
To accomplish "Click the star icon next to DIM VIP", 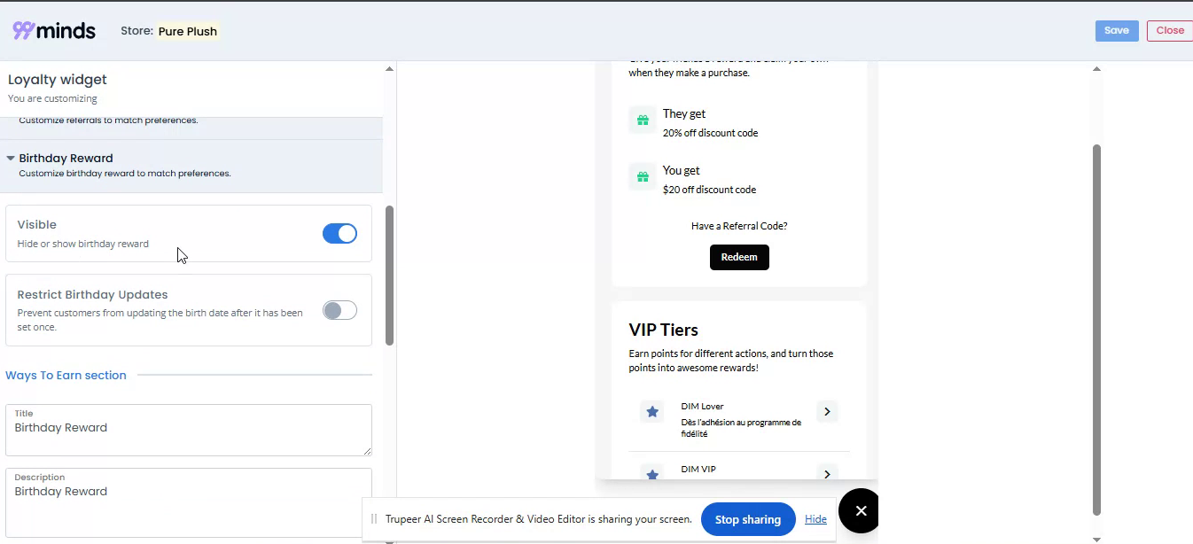I will tap(652, 474).
